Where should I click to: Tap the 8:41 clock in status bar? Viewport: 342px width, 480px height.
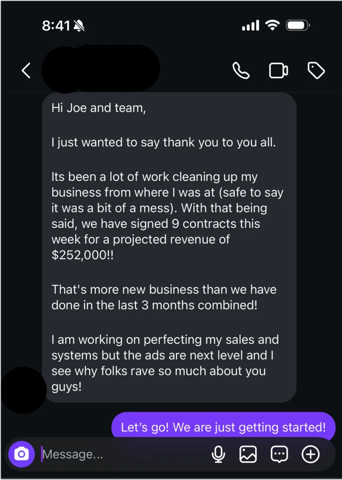click(x=56, y=26)
